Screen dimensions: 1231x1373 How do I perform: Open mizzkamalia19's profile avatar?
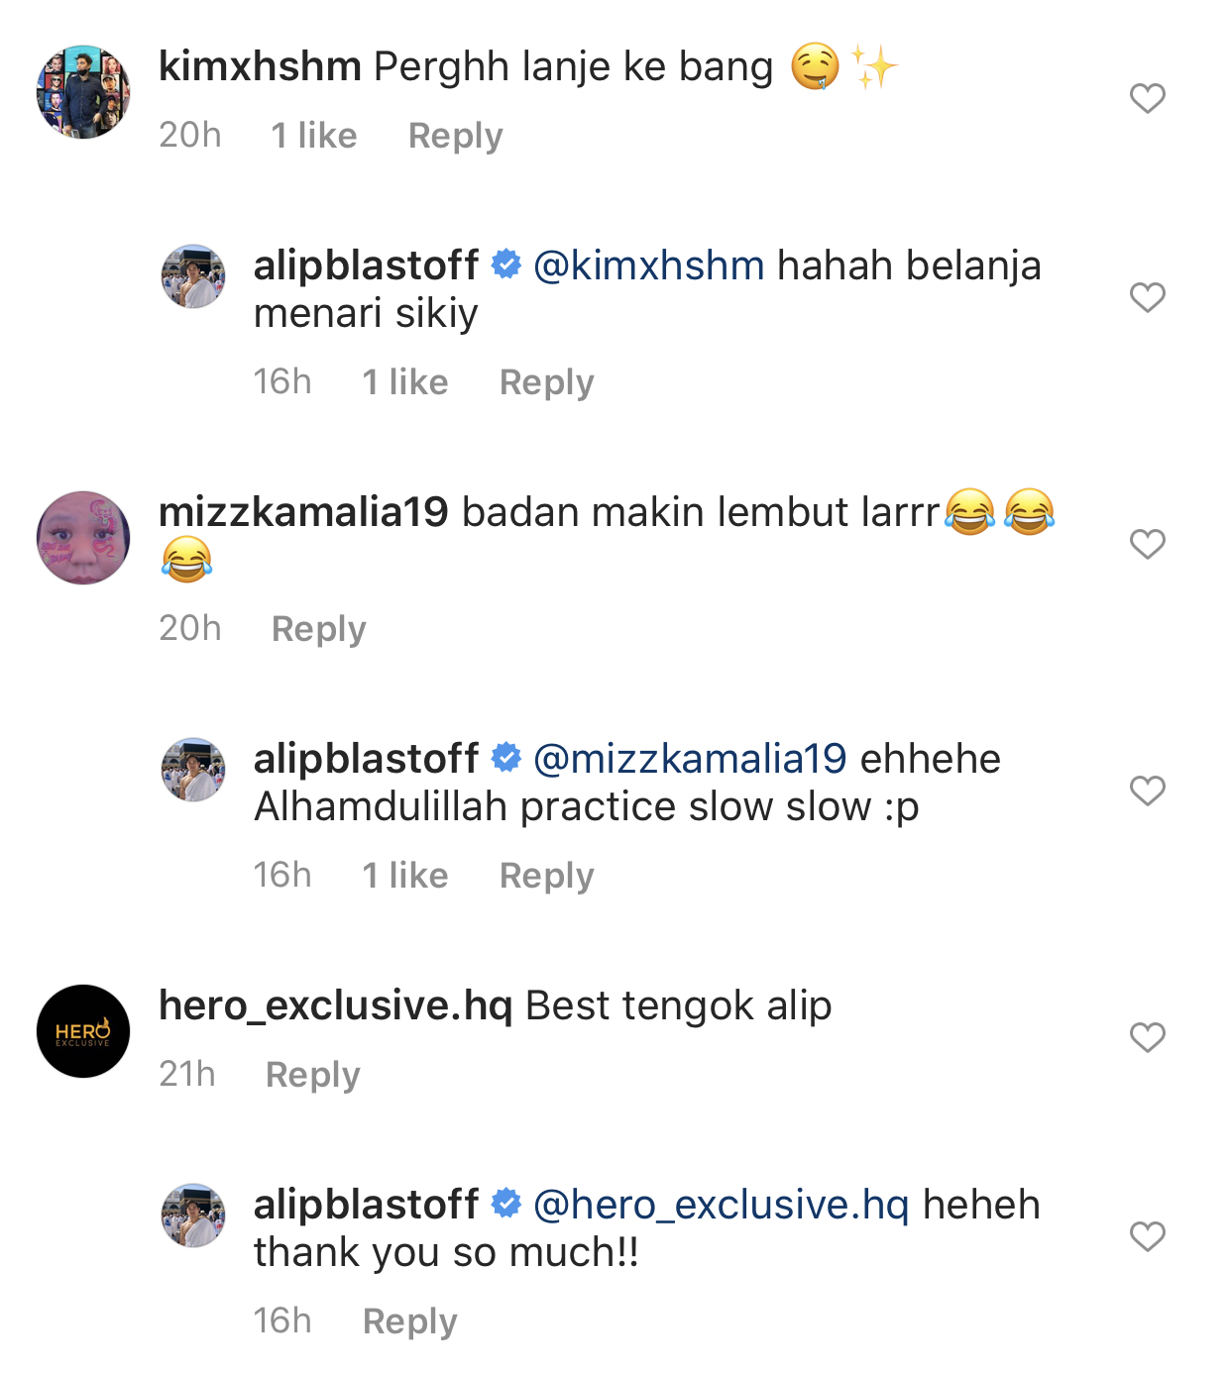pyautogui.click(x=83, y=538)
